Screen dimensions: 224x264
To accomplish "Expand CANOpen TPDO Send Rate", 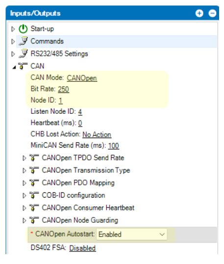I will pyautogui.click(x=25, y=158).
